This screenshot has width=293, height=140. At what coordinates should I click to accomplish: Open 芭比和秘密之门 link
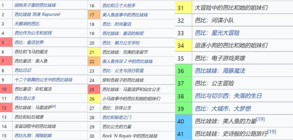point(117,117)
